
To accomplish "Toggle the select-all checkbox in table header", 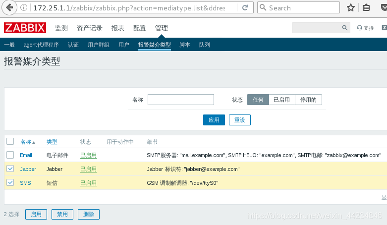I will 10,141.
